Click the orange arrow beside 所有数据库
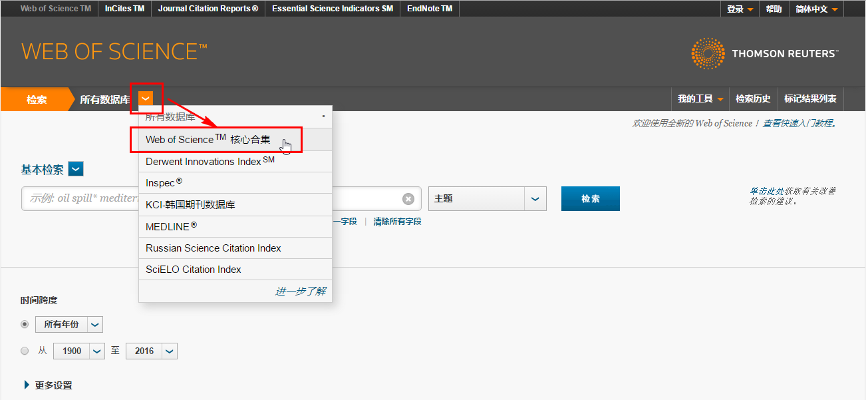 [x=146, y=99]
